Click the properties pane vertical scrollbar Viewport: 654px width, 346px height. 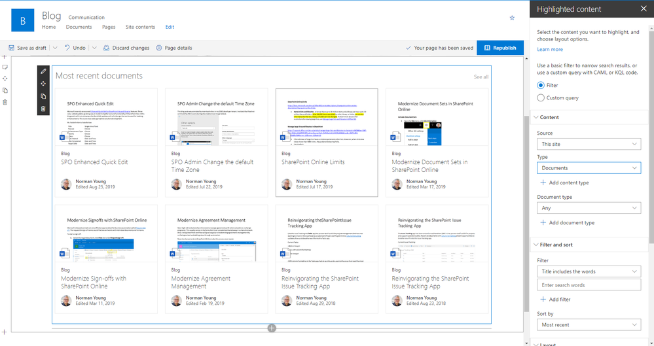651,137
